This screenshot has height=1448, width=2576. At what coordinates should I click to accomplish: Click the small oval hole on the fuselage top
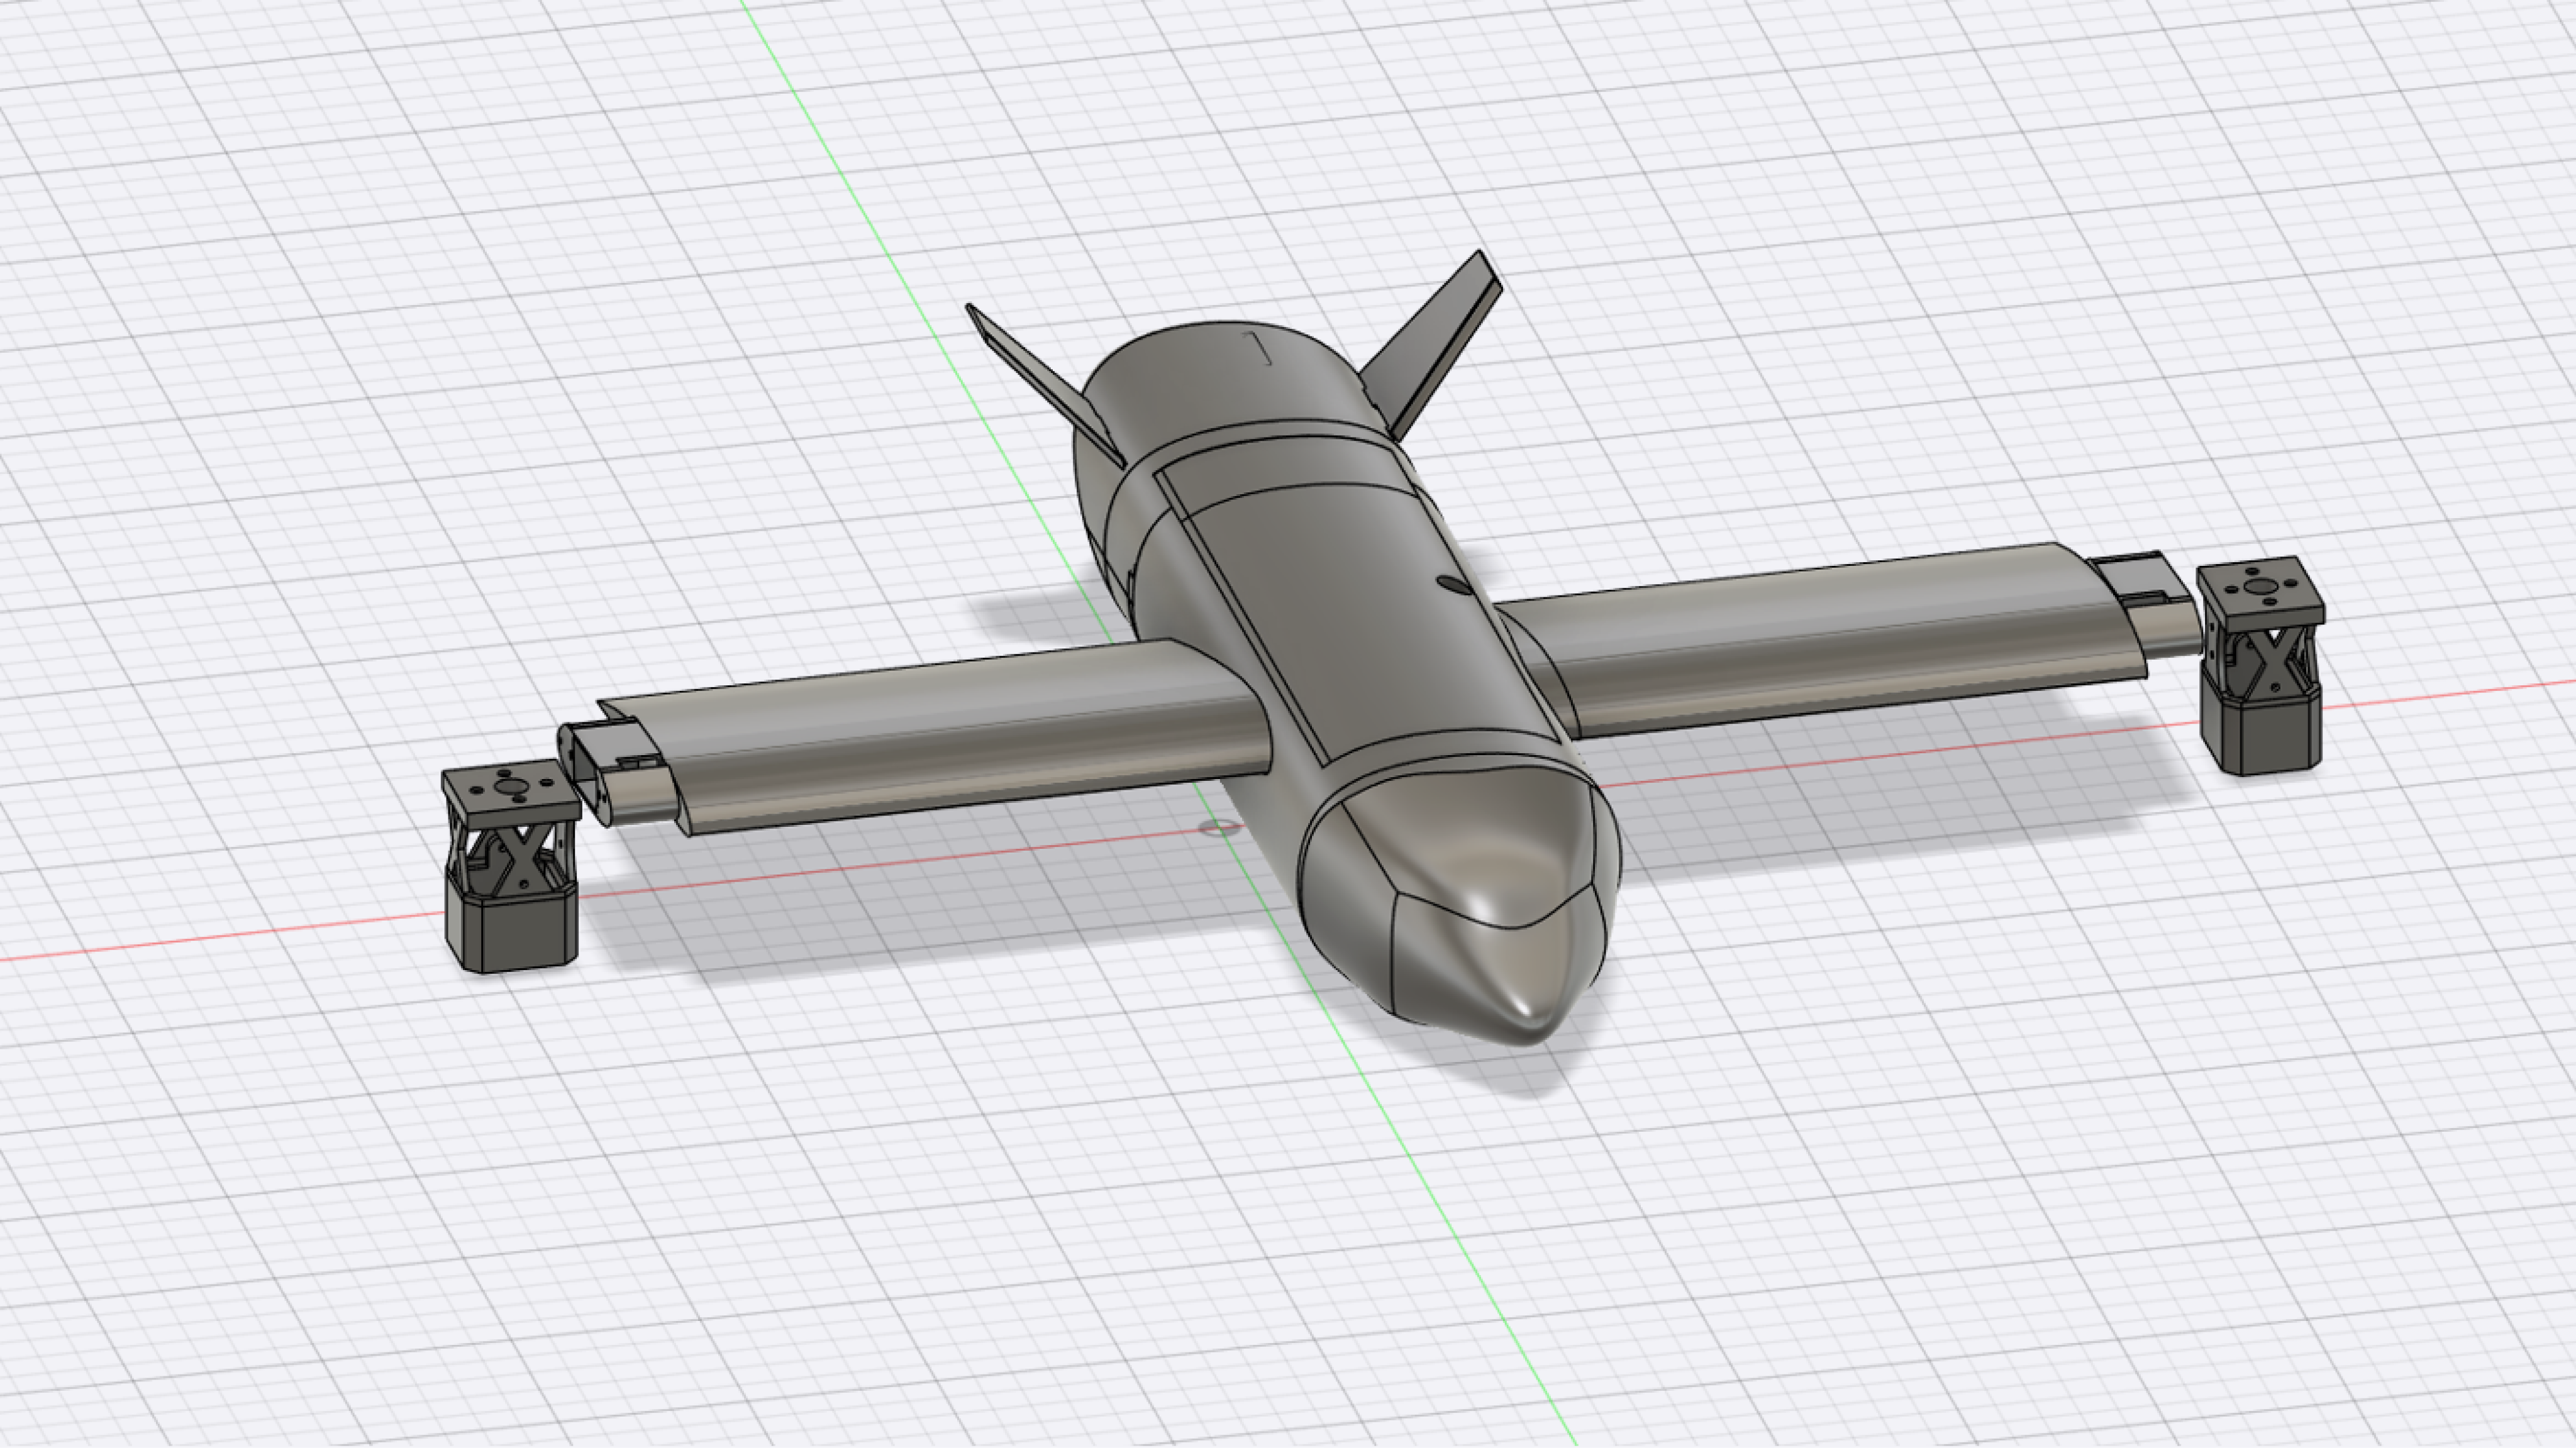[x=1455, y=586]
